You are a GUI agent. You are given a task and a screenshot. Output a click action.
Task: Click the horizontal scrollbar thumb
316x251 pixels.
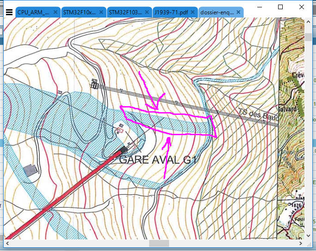pyautogui.click(x=159, y=243)
